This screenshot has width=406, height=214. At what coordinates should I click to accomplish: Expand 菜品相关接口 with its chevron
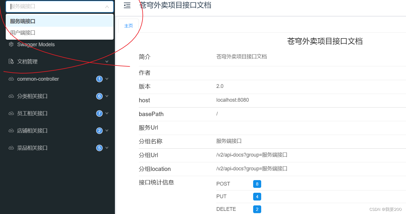pyautogui.click(x=107, y=148)
